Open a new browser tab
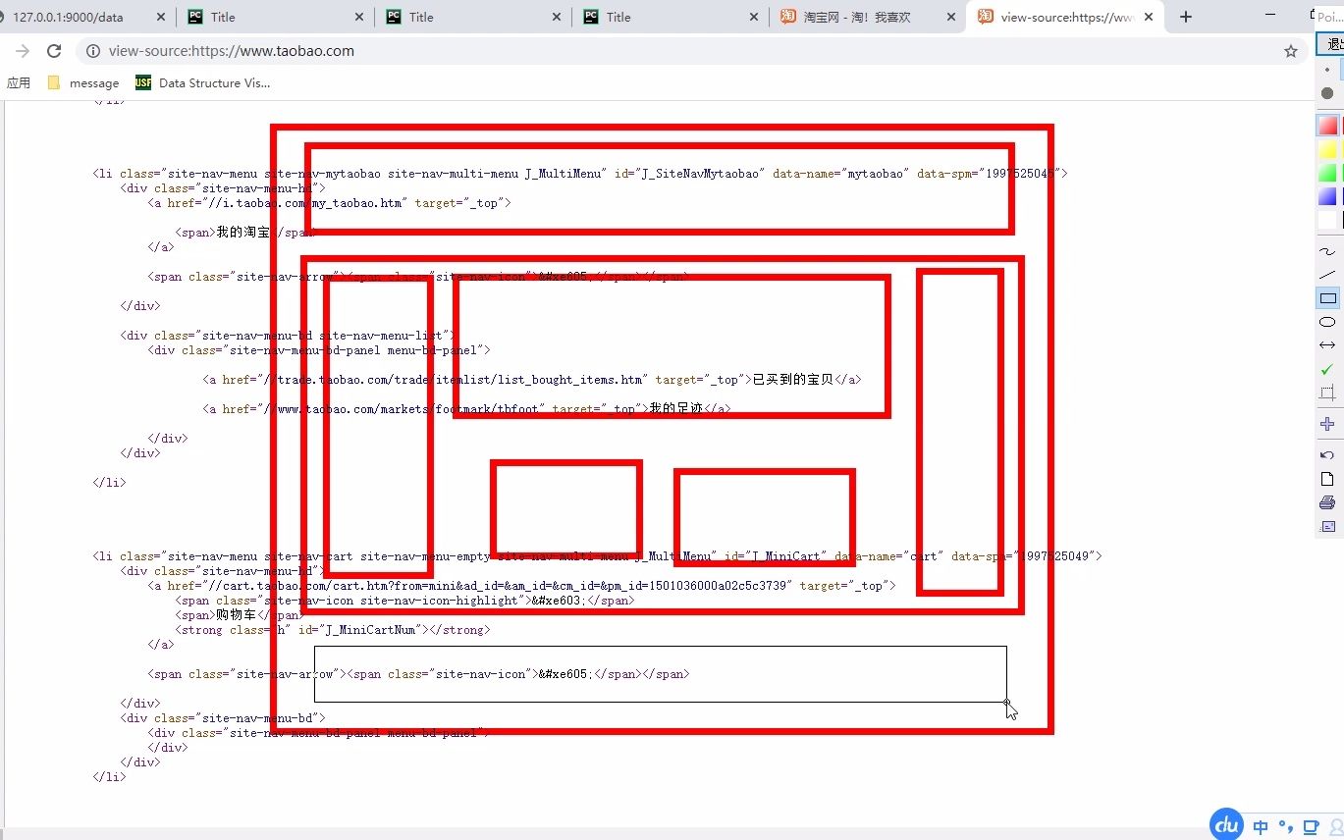1344x840 pixels. coord(1186,17)
